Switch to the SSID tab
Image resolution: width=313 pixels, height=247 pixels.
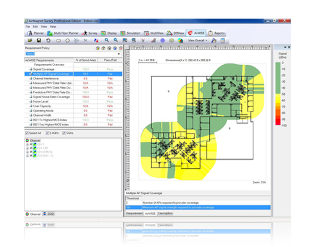pos(49,214)
